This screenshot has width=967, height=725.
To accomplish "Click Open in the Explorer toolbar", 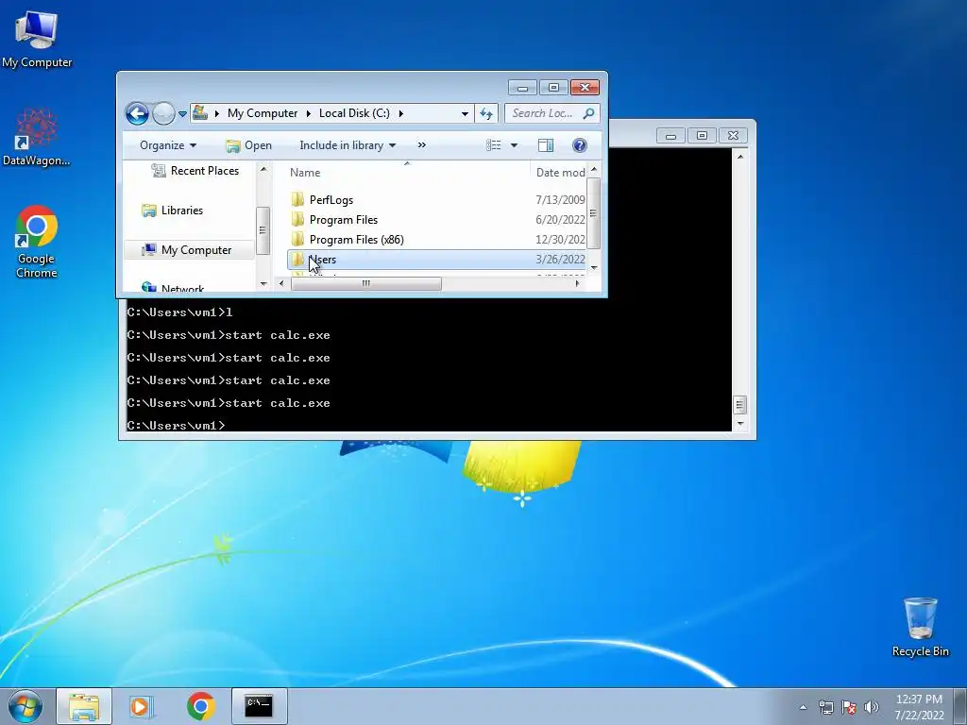I will 249,145.
